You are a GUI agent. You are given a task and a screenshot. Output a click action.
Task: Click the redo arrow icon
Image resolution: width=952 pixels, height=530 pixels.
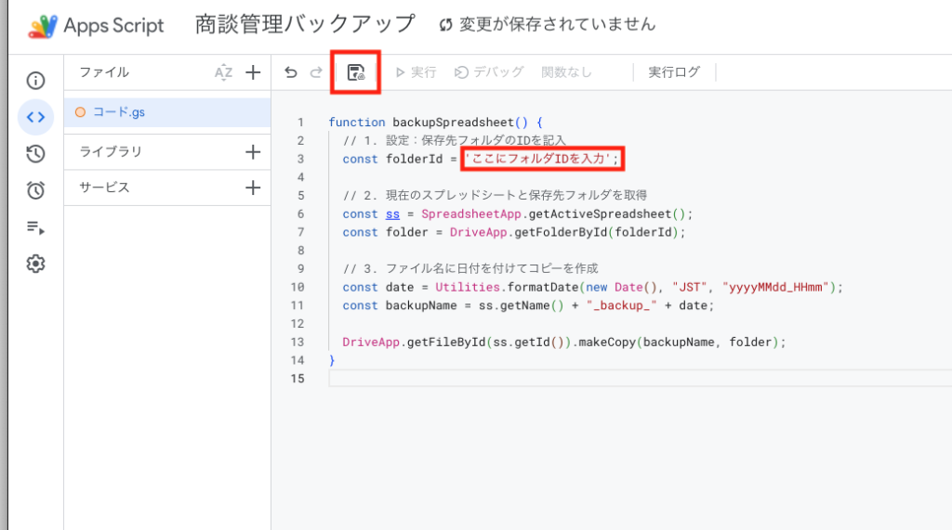[316, 72]
